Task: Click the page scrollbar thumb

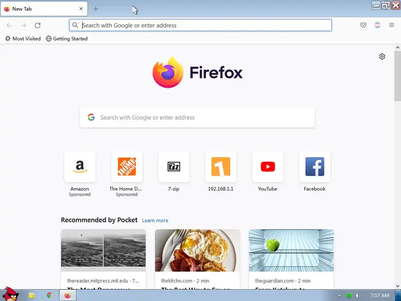Action: coord(397,76)
